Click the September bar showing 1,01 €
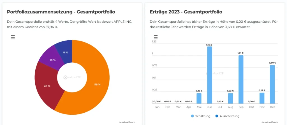The image size is (287, 125). tap(241, 79)
